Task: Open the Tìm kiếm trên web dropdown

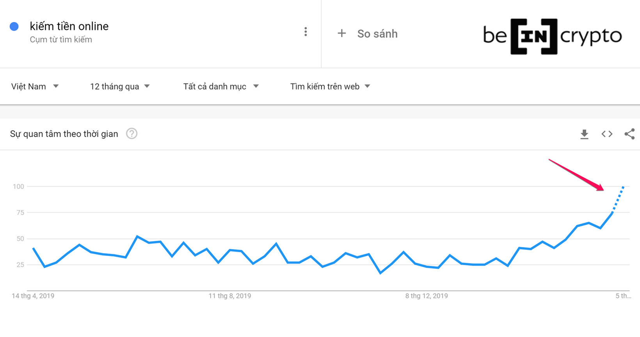Action: [330, 86]
